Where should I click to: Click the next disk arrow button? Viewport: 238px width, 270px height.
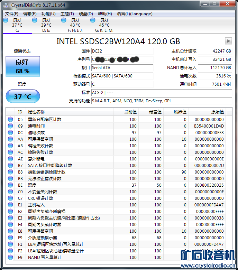pyautogui.click(x=228, y=41)
